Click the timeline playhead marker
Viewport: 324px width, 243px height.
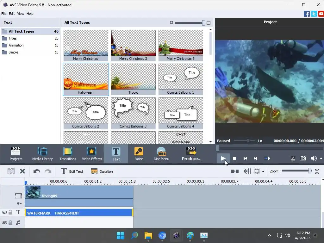click(26, 183)
